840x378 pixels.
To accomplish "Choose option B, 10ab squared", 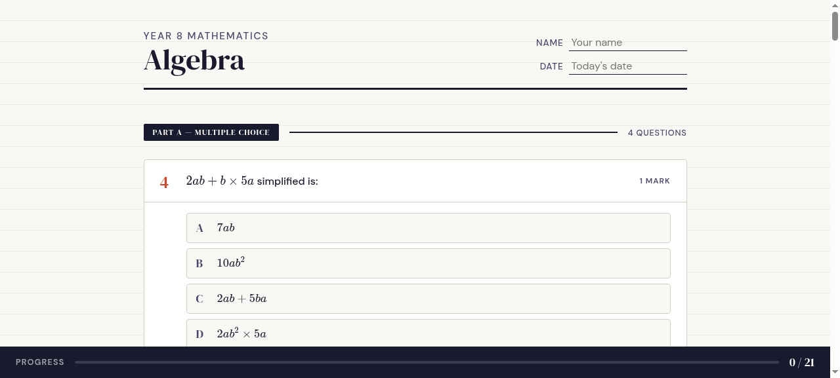I will tap(428, 263).
